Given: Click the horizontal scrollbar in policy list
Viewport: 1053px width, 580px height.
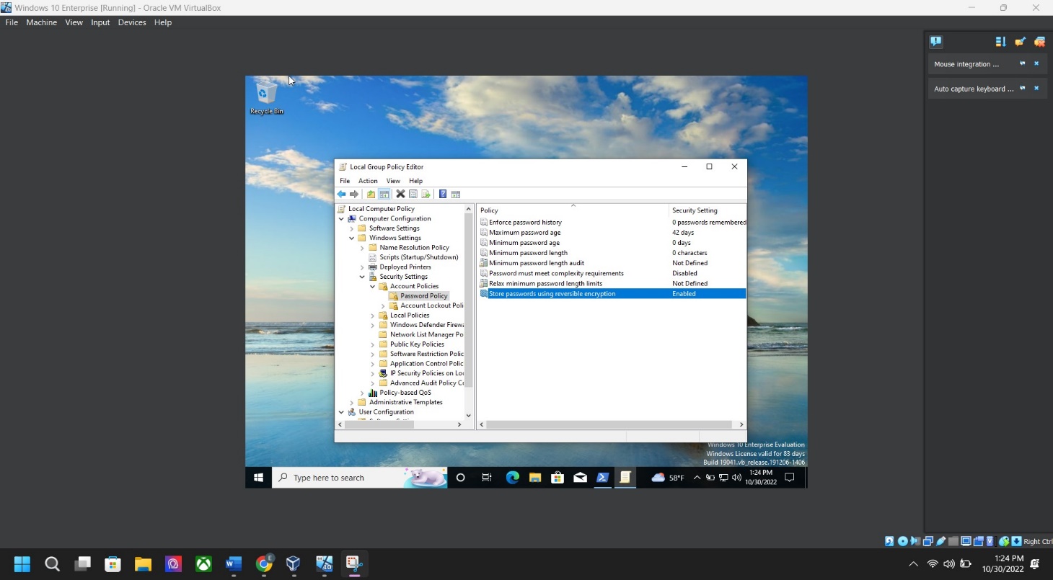Looking at the screenshot, I should pos(609,425).
